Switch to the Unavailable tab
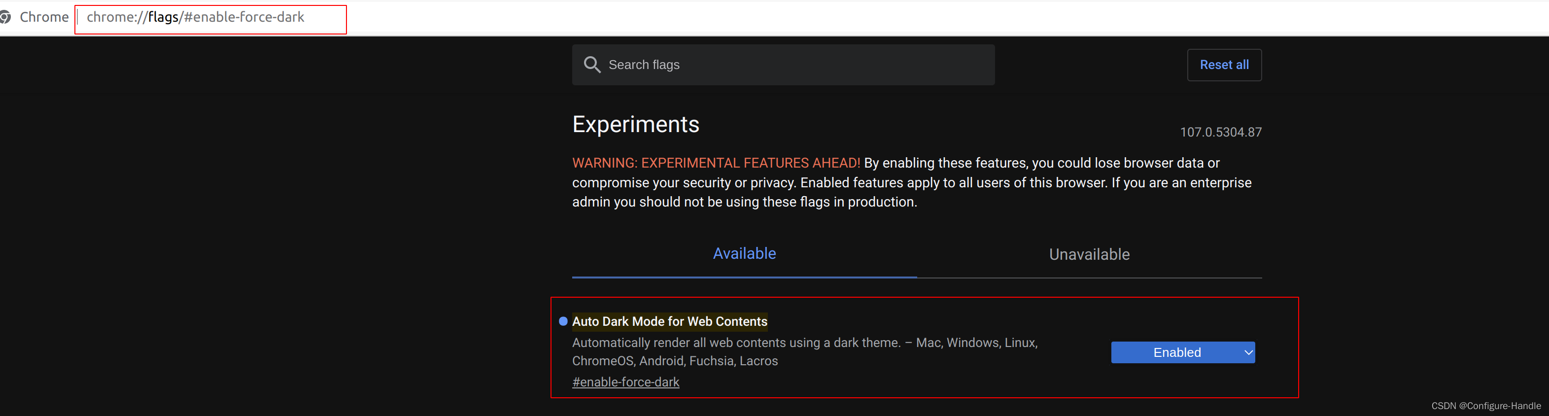The width and height of the screenshot is (1549, 416). pos(1089,254)
